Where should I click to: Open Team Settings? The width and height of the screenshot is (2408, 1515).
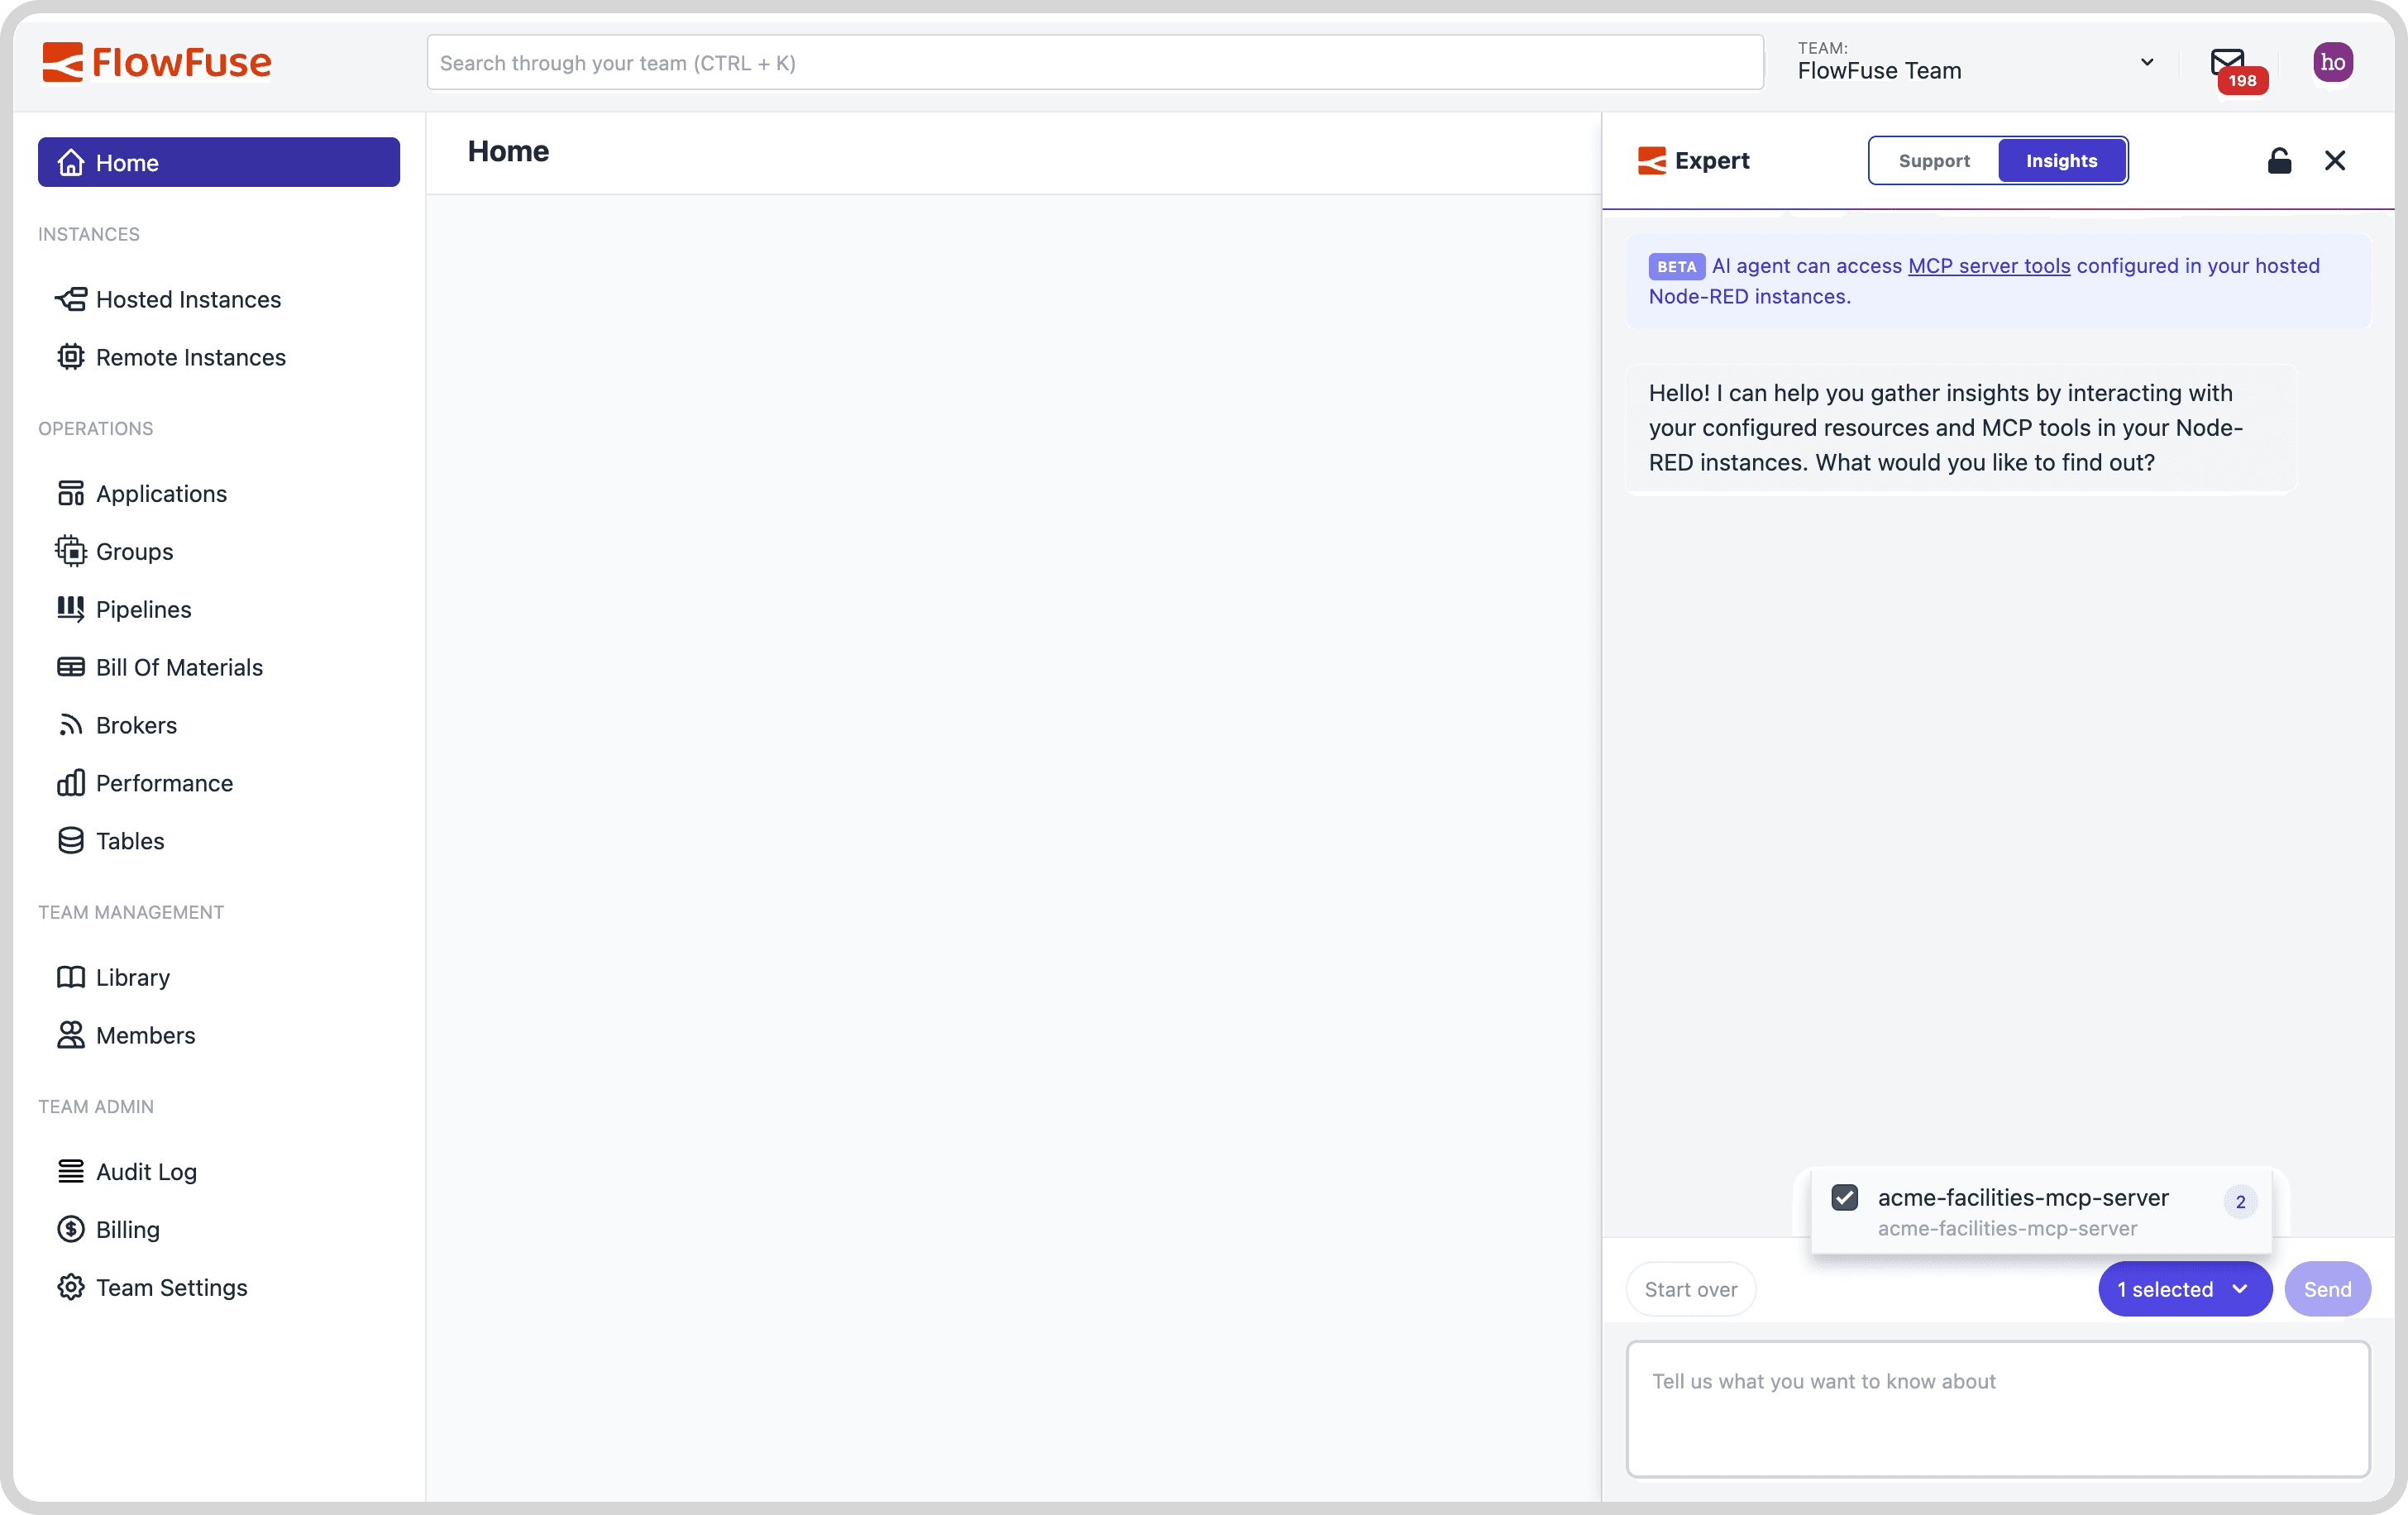[x=171, y=1288]
